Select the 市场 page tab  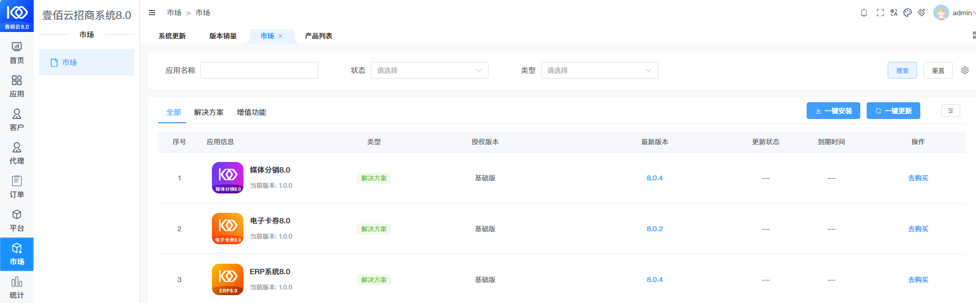pos(267,36)
